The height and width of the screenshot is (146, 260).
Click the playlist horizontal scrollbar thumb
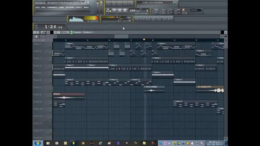tap(121, 36)
